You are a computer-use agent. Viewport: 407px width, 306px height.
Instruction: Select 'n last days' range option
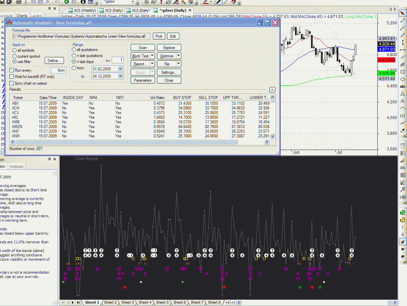click(74, 62)
